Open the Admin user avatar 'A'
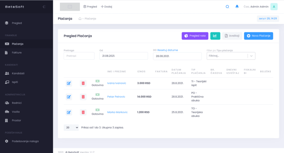This screenshot has width=284, height=153. [274, 7]
